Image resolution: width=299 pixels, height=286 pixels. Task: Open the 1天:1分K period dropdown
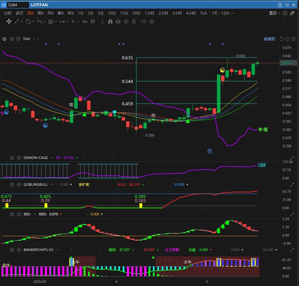coord(222,13)
